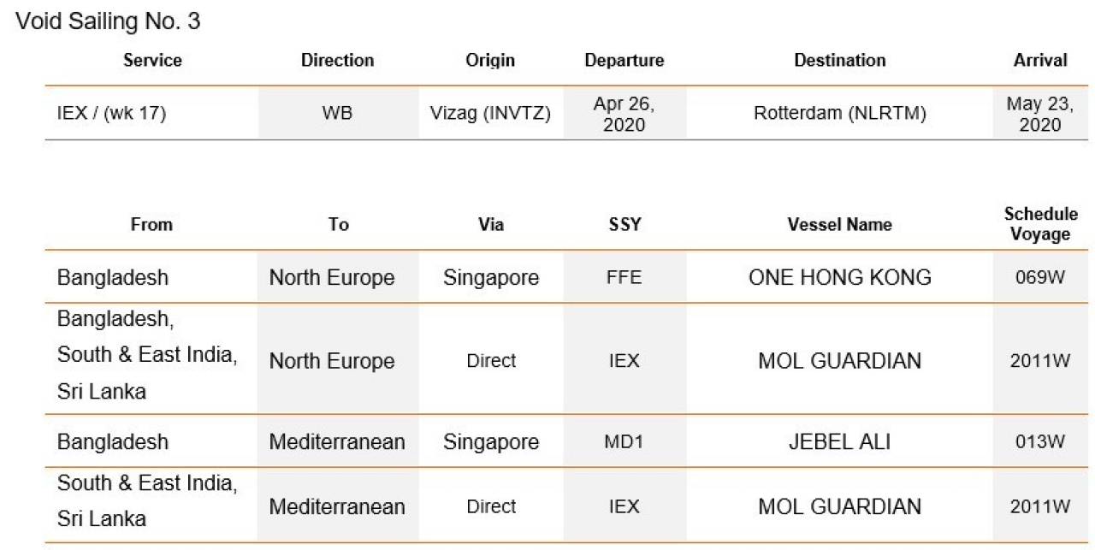Select the MD1 SSY cell
Screen dimensions: 1095x550
pyautogui.click(x=624, y=442)
